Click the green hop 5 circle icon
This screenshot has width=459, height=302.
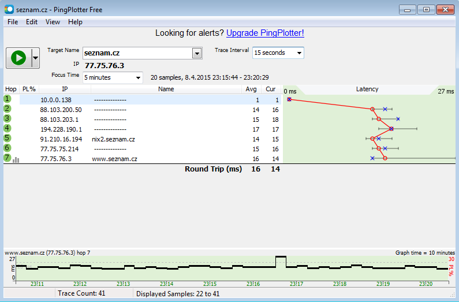(x=8, y=139)
